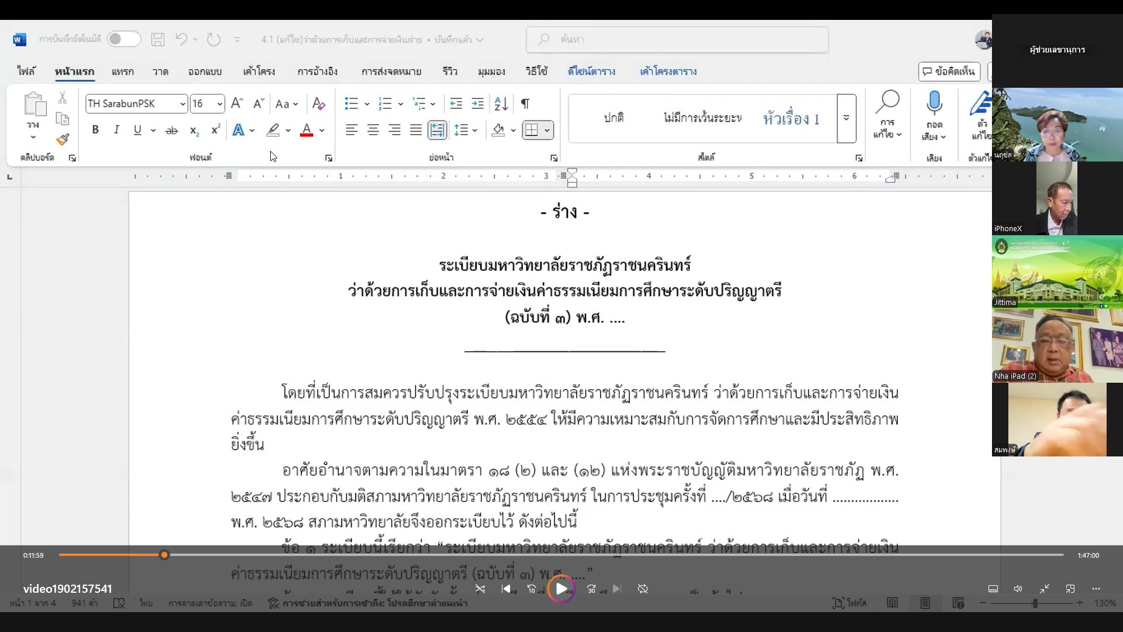
Task: Click the Clear Formatting icon
Action: (x=319, y=104)
